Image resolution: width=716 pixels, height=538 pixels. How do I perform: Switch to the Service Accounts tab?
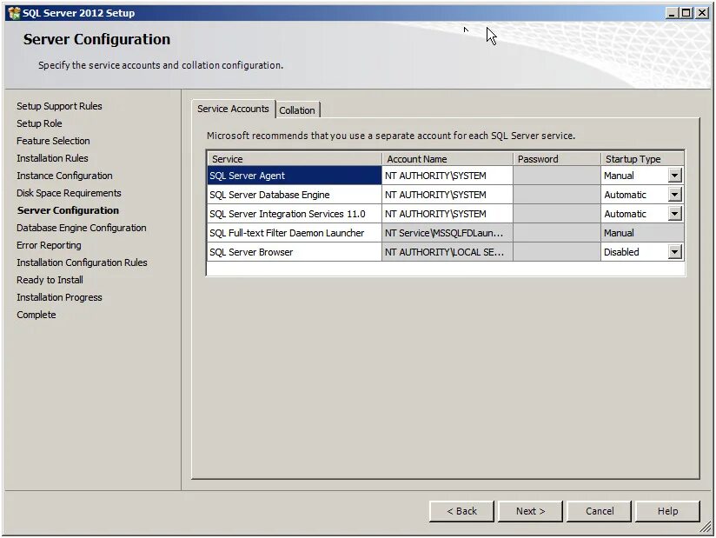[233, 110]
